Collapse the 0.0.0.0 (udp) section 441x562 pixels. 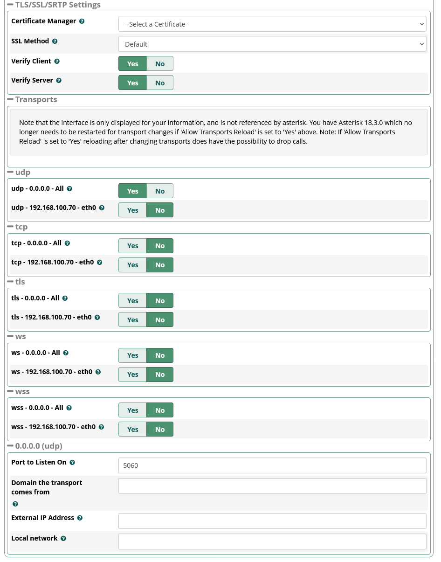coord(10,446)
